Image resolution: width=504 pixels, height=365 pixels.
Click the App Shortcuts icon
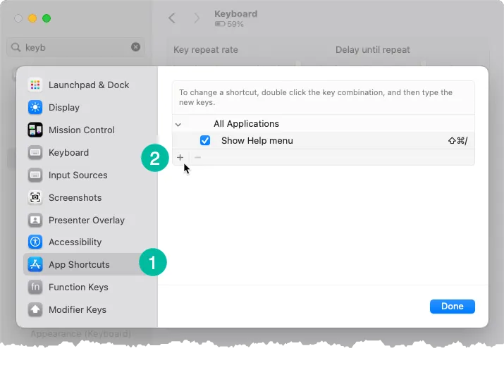tap(35, 264)
